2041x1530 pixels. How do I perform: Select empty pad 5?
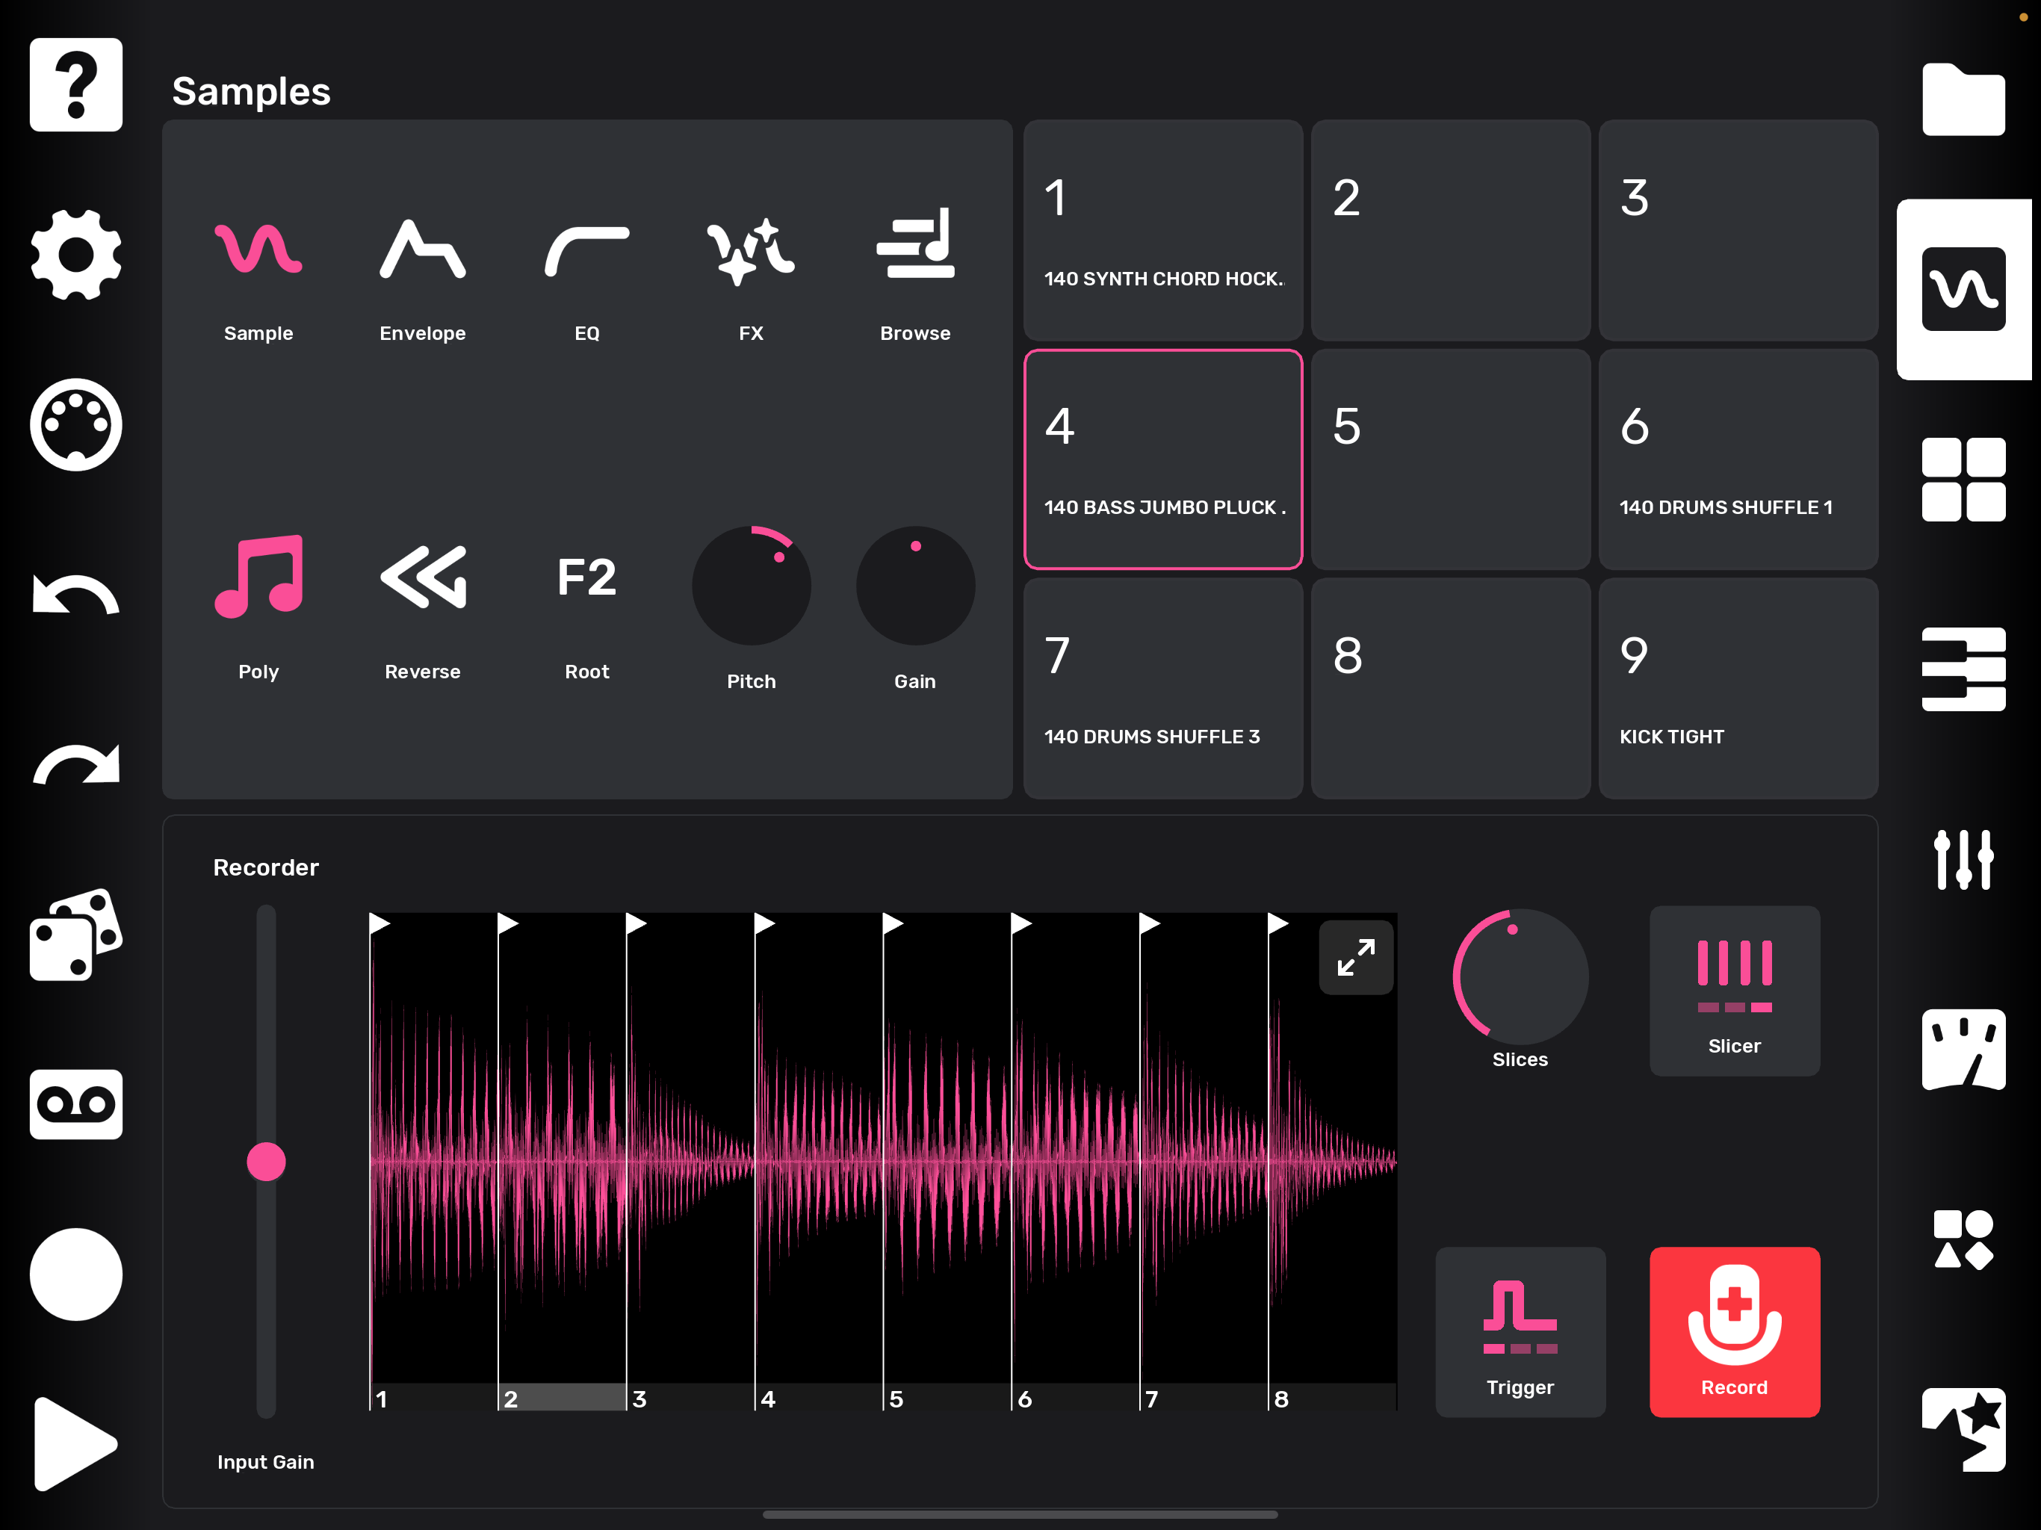tap(1451, 459)
